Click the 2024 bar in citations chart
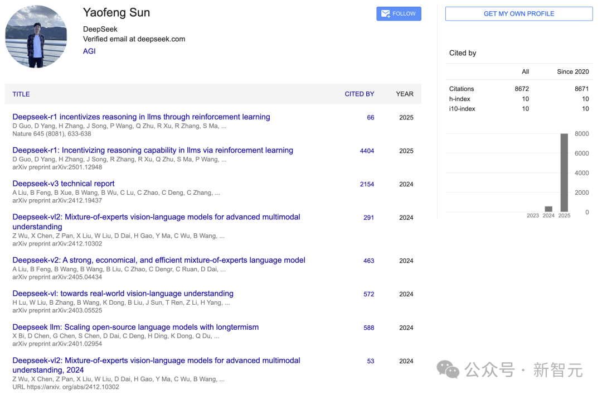602x394 pixels. 548,209
